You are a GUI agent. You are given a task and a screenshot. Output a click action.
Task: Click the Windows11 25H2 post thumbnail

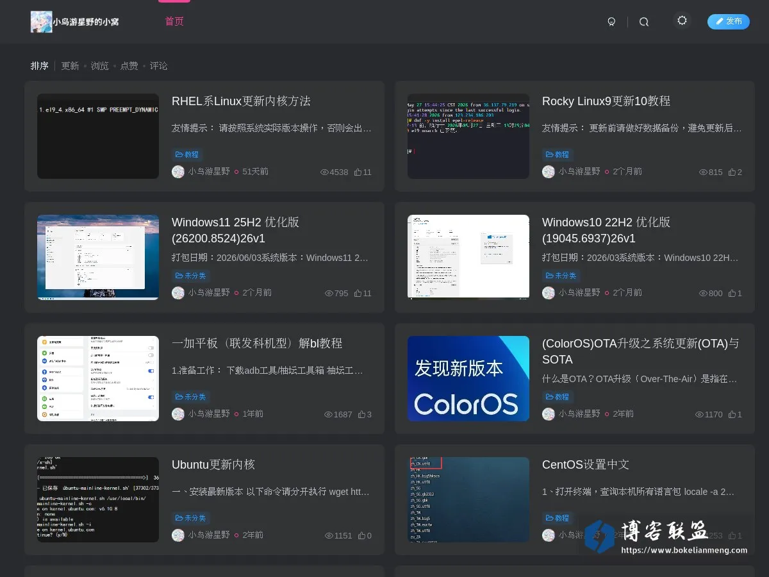coord(98,257)
